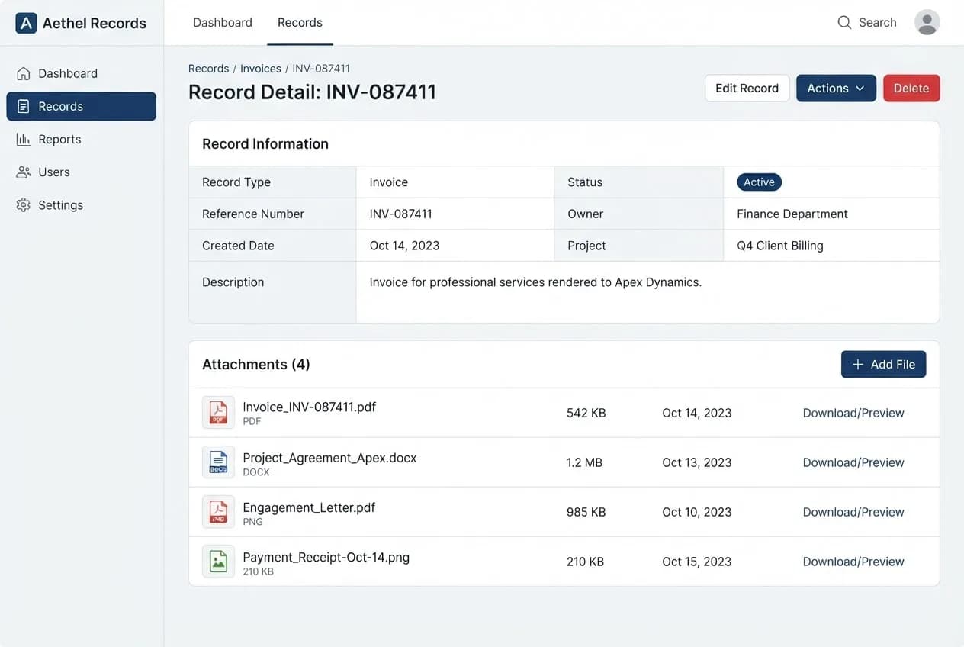This screenshot has height=647, width=964.
Task: Click the red Delete button
Action: point(911,89)
